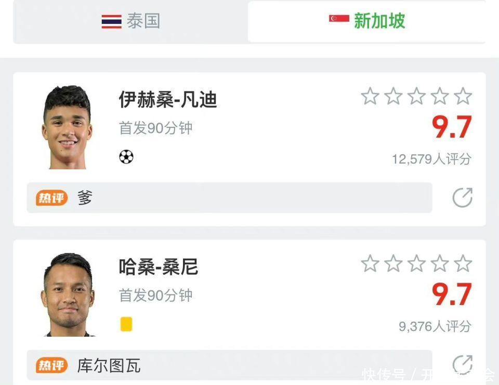Open 哈桑-桑尼 player name link
The width and height of the screenshot is (499, 385).
158,267
